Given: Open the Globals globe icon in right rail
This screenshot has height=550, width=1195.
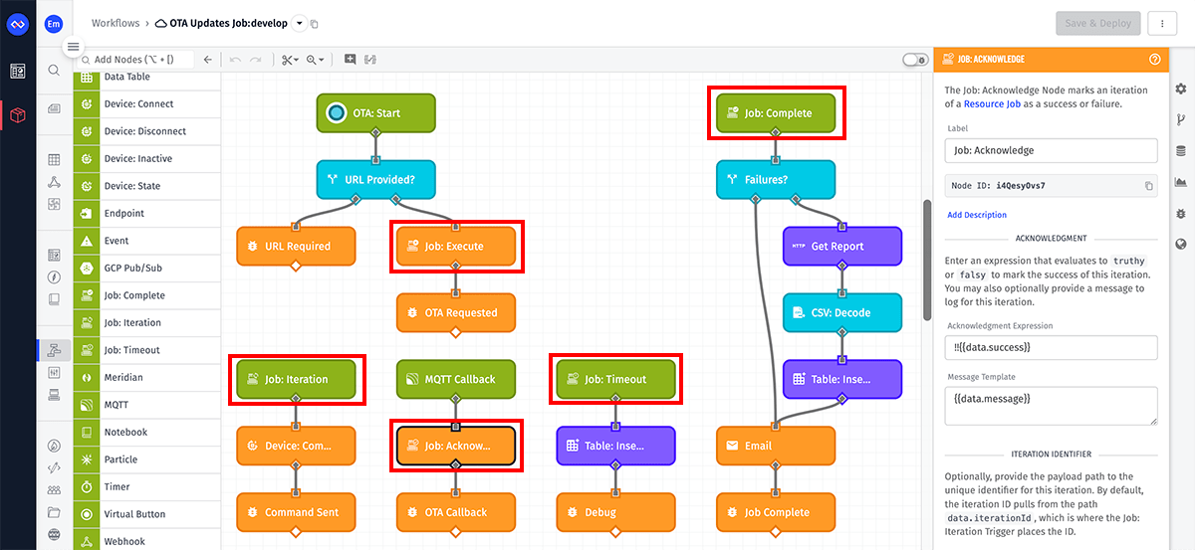Looking at the screenshot, I should pyautogui.click(x=1181, y=244).
